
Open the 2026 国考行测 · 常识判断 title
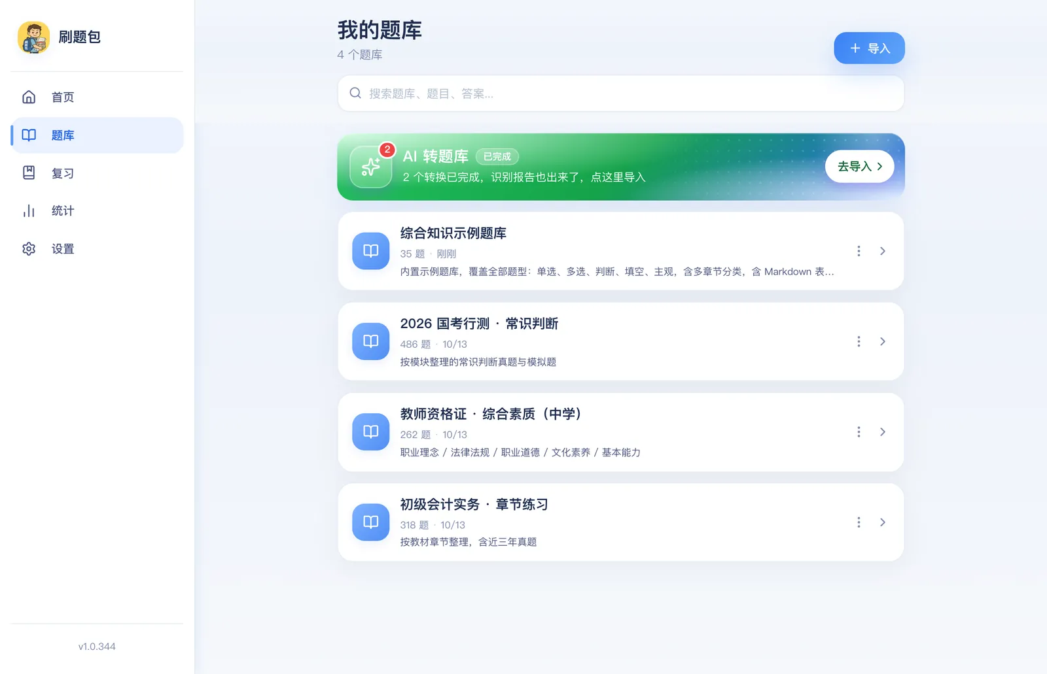[x=479, y=324]
